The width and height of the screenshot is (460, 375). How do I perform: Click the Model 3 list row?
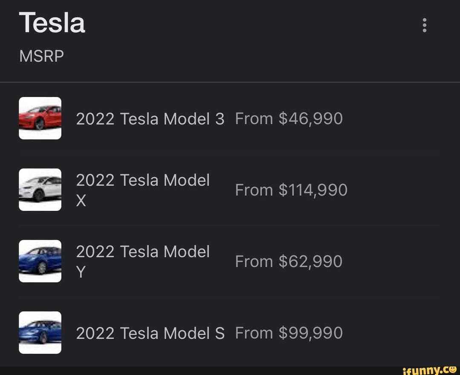pyautogui.click(x=230, y=118)
